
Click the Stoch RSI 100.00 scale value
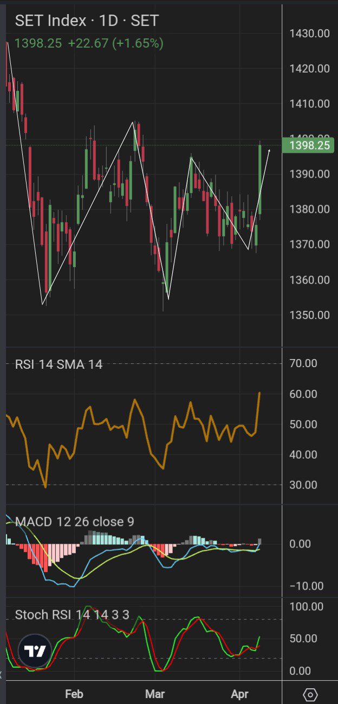pos(307,607)
